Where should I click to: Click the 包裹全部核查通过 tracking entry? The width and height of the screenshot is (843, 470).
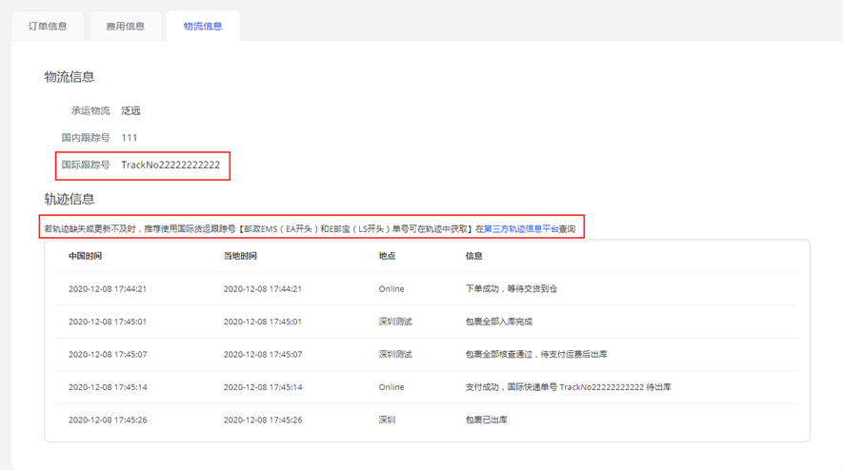tap(535, 355)
